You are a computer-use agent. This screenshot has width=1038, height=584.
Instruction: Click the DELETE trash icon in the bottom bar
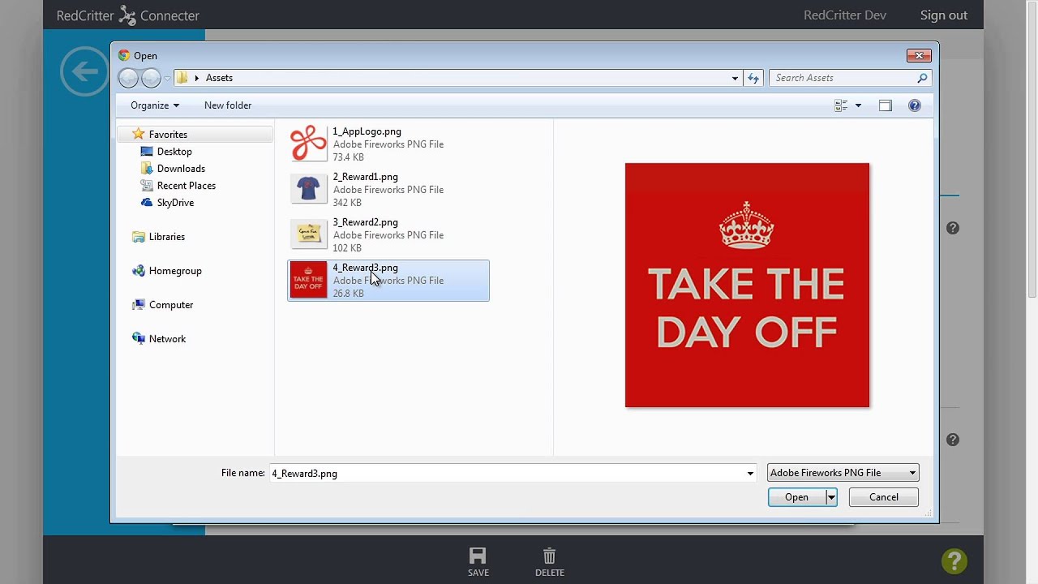pyautogui.click(x=549, y=561)
